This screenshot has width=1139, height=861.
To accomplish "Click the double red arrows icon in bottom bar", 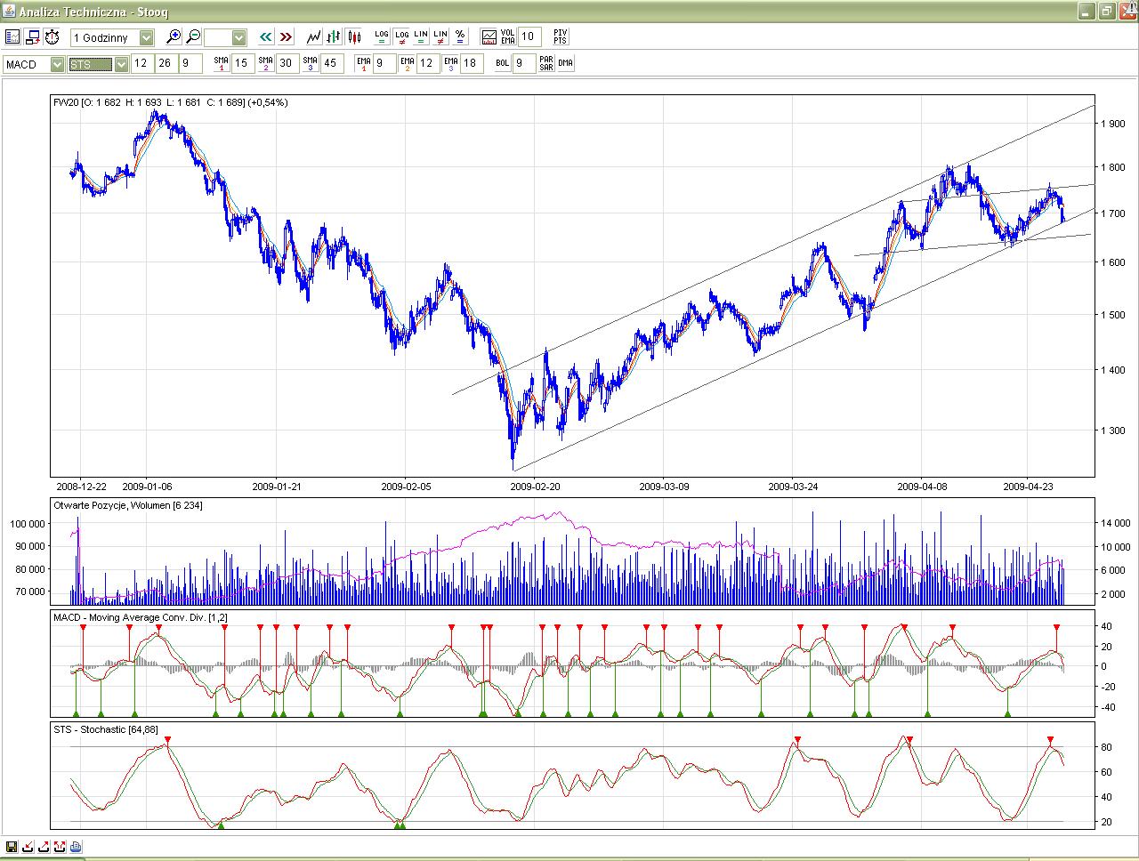I will click(60, 847).
